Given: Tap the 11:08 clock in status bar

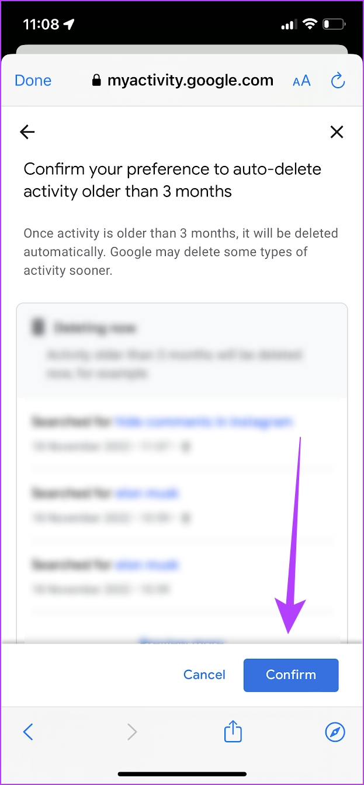Looking at the screenshot, I should pyautogui.click(x=41, y=25).
